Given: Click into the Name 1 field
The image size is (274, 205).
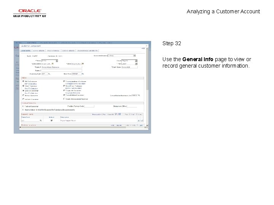Looking at the screenshot, I should coord(62,67).
